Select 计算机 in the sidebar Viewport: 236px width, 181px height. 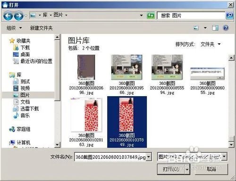pos(20,142)
